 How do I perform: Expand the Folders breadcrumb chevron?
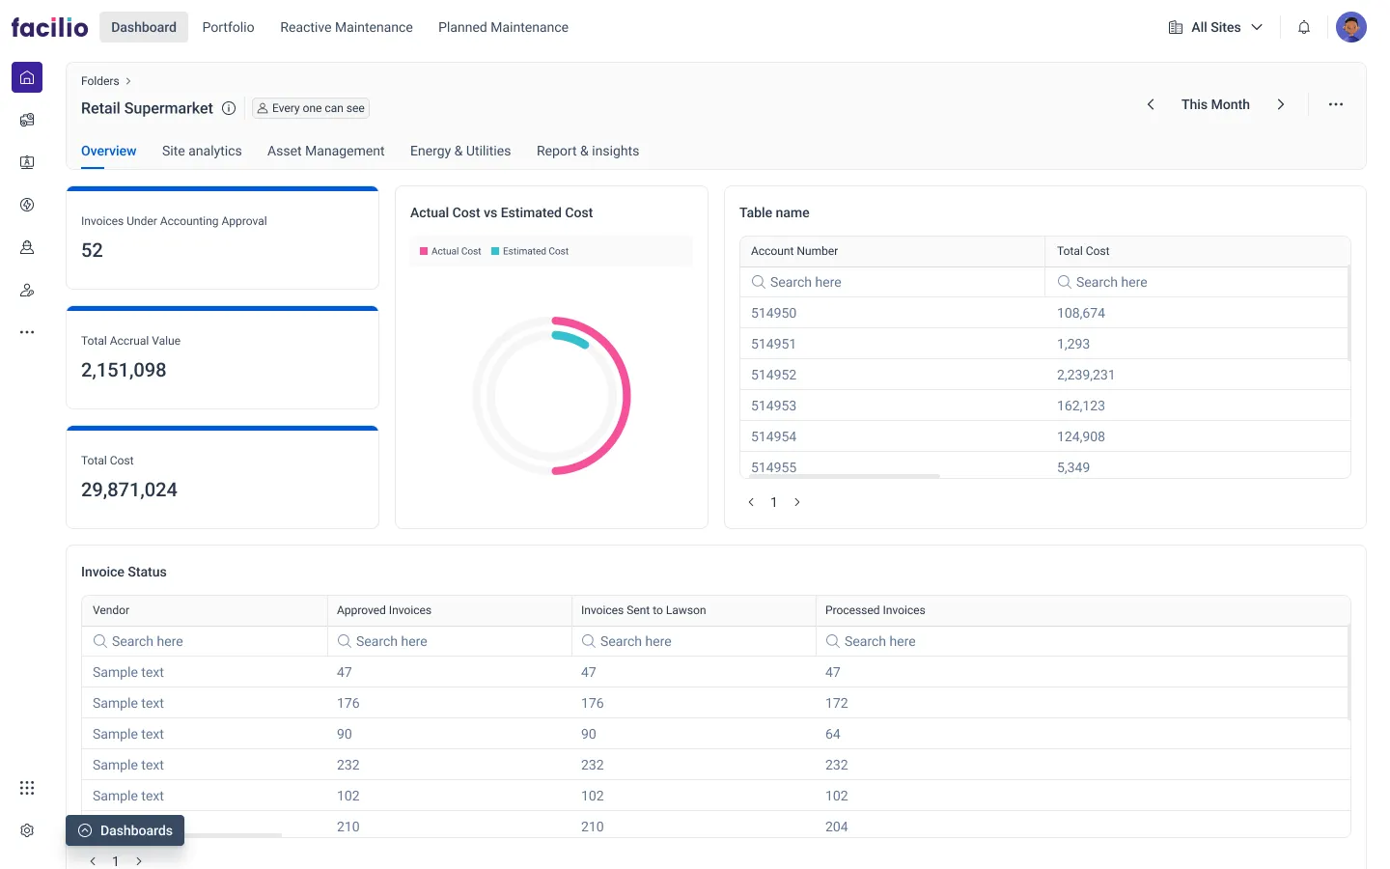pyautogui.click(x=126, y=81)
